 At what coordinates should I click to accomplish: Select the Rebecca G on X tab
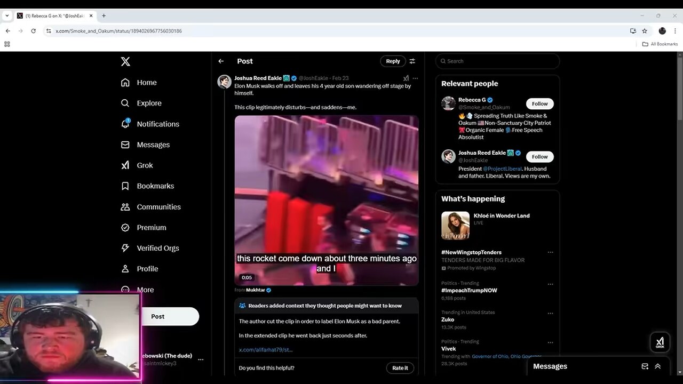click(x=55, y=15)
